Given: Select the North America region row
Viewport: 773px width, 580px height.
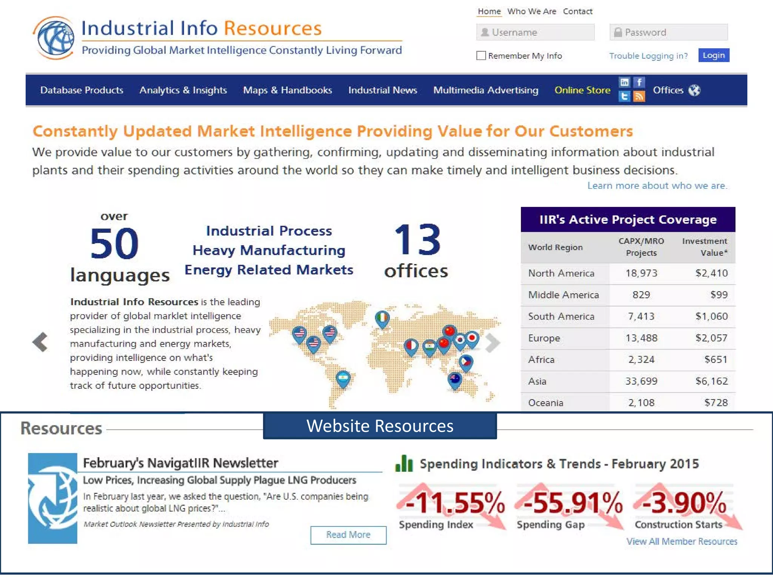Looking at the screenshot, I should (x=628, y=273).
